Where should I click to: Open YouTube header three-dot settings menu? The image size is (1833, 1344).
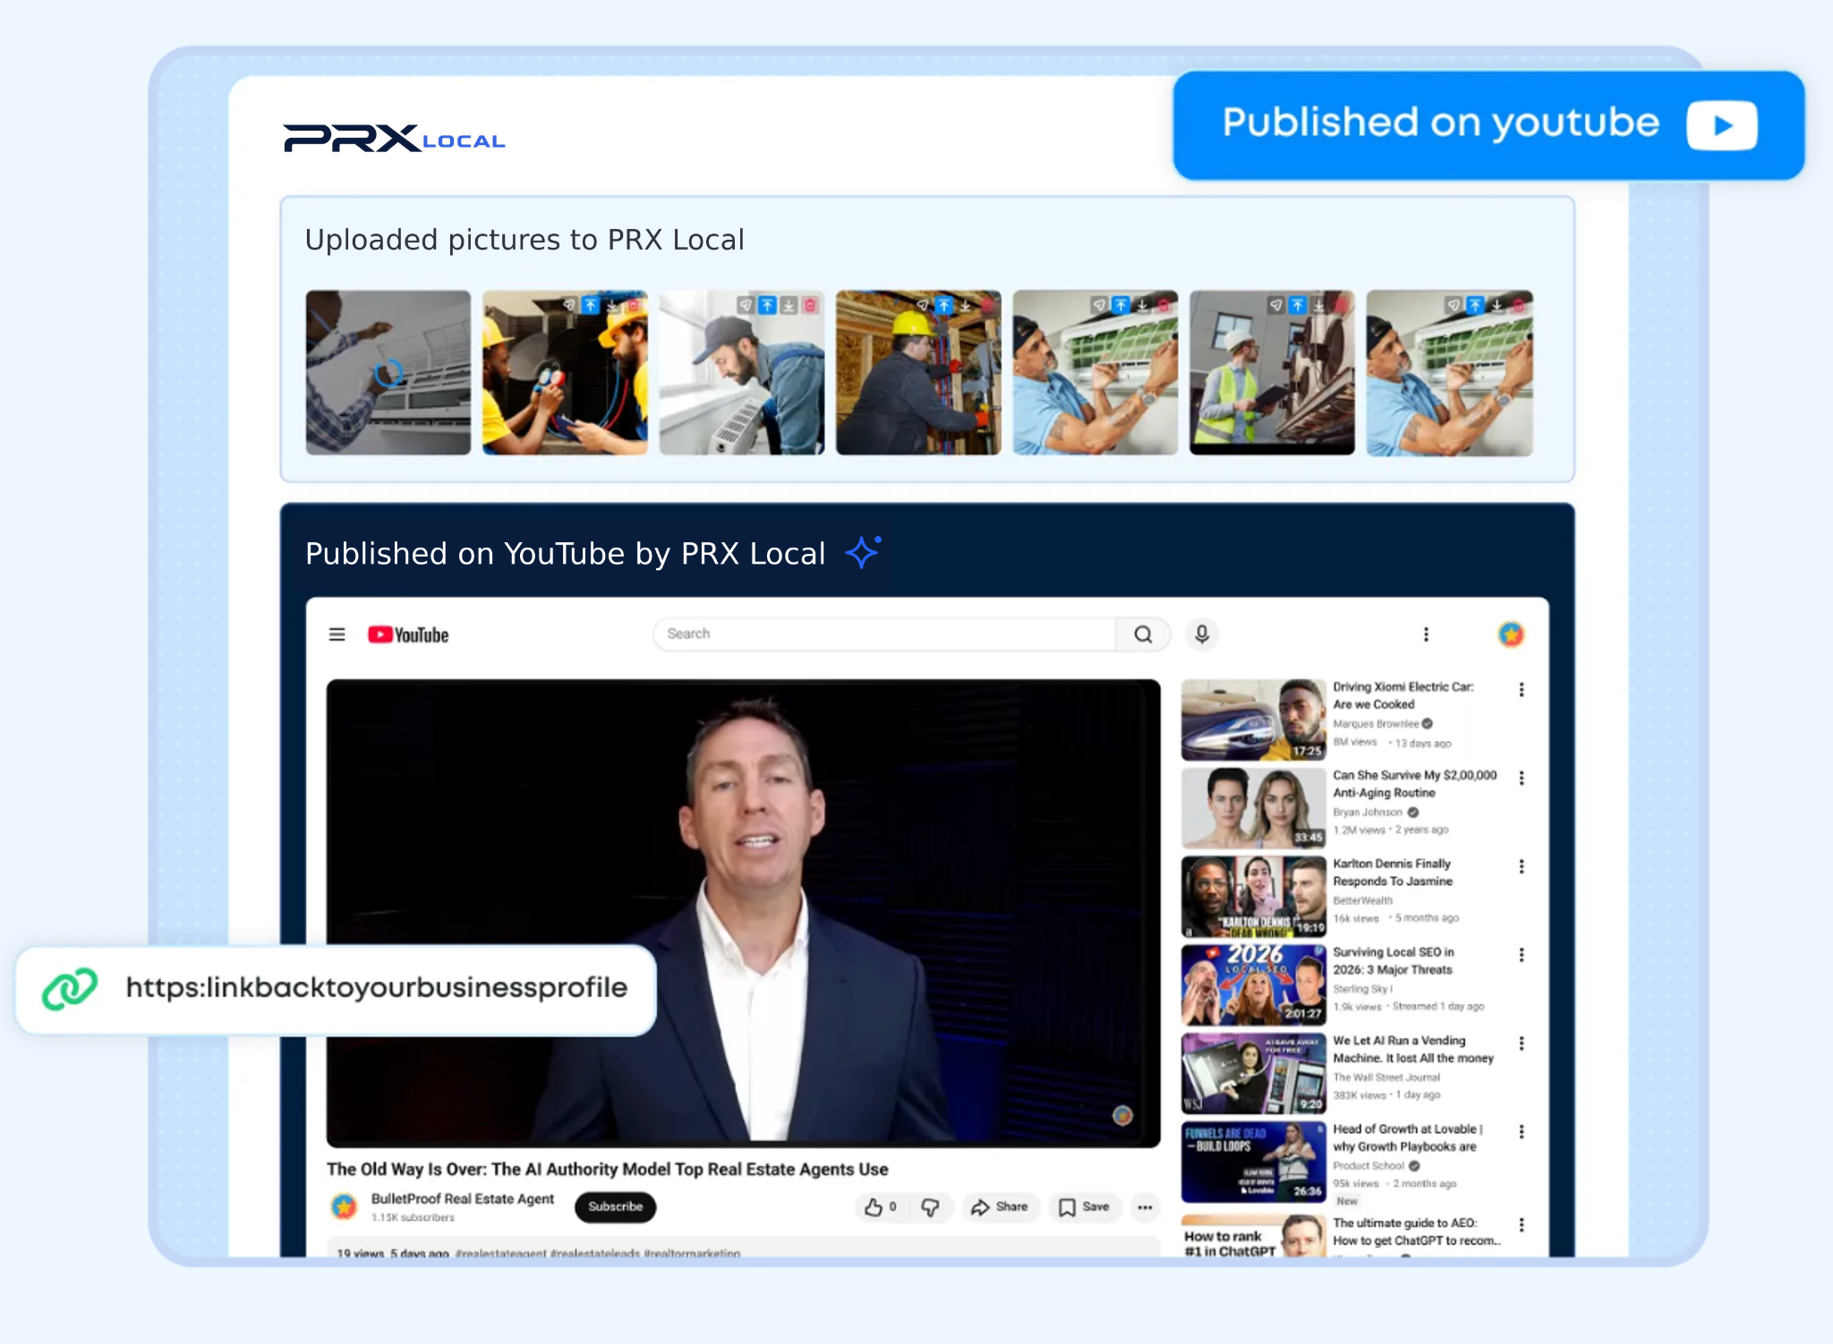click(1426, 634)
